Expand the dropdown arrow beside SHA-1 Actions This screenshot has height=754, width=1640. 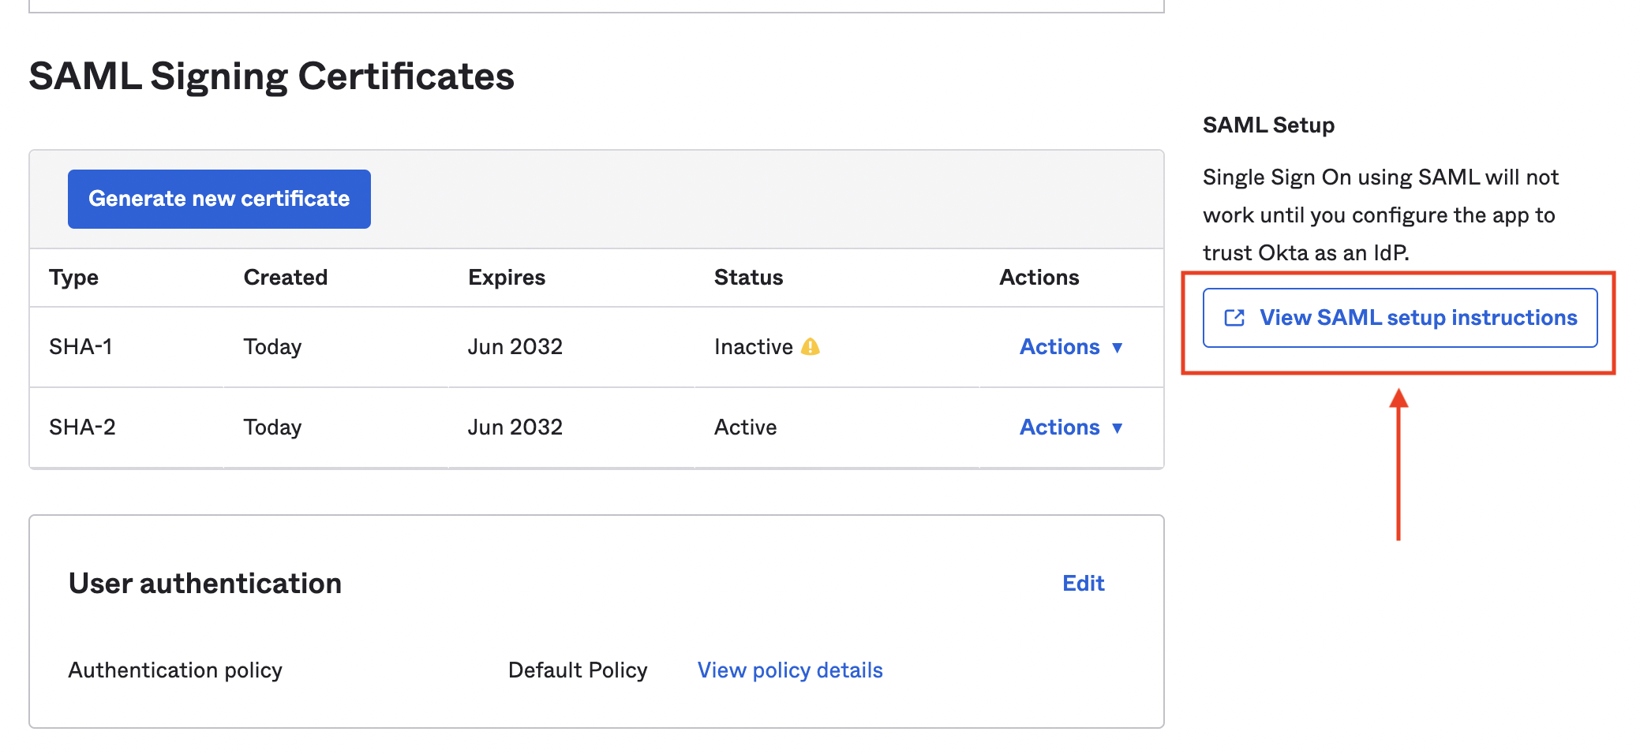[1118, 347]
